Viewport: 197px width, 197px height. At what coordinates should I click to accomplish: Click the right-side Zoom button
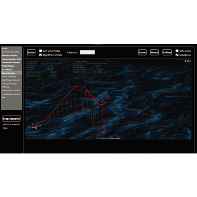coord(142,52)
